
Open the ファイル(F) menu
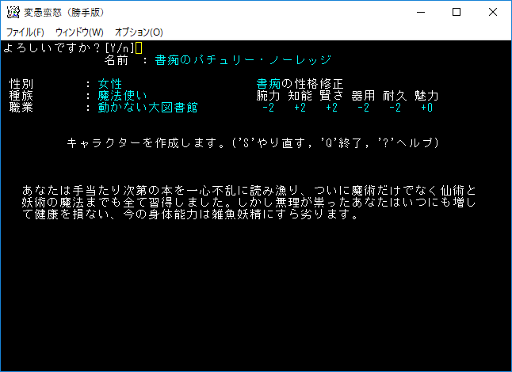pos(25,32)
